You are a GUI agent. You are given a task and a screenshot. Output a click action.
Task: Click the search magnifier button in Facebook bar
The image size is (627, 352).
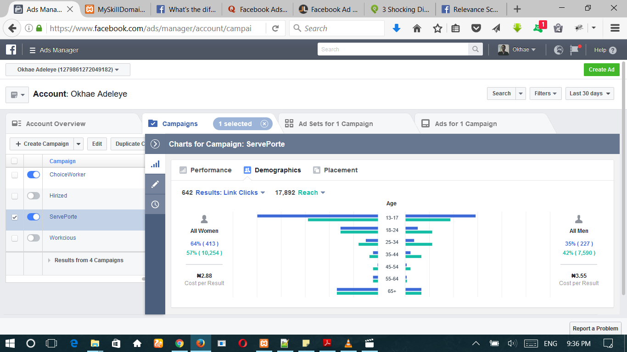coord(475,49)
